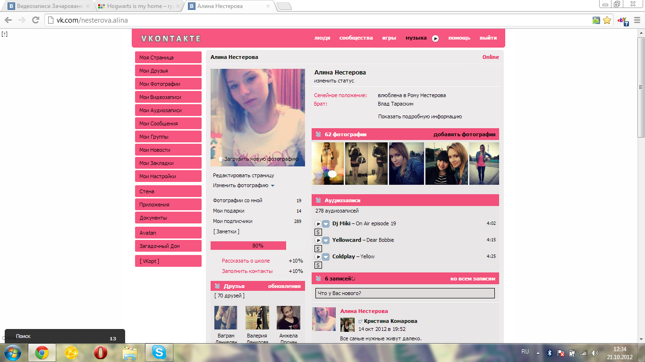
Task: Collapse the 6 записей wall arrow icon
Action: tap(318, 279)
